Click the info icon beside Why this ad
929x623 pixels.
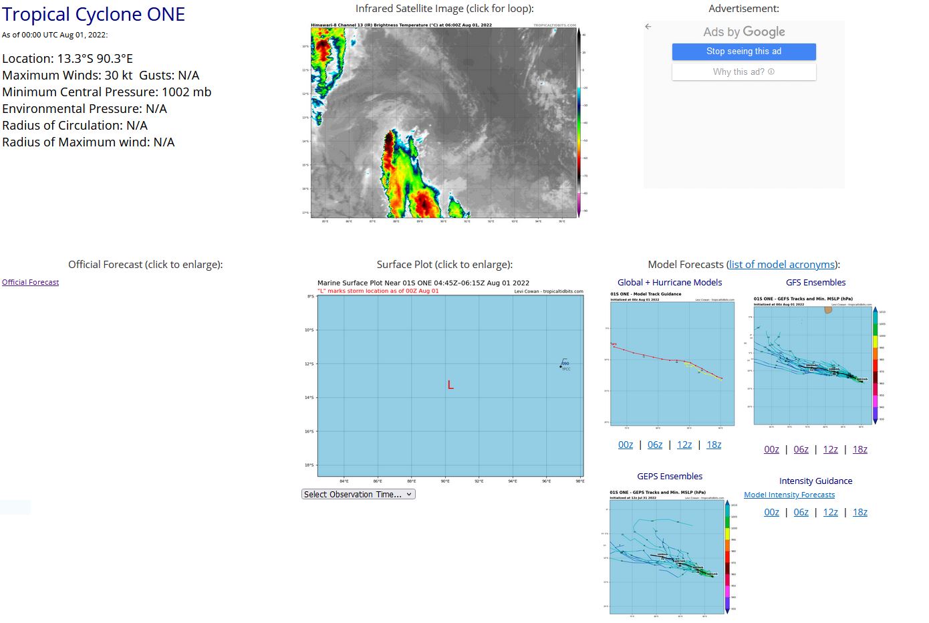click(x=771, y=72)
